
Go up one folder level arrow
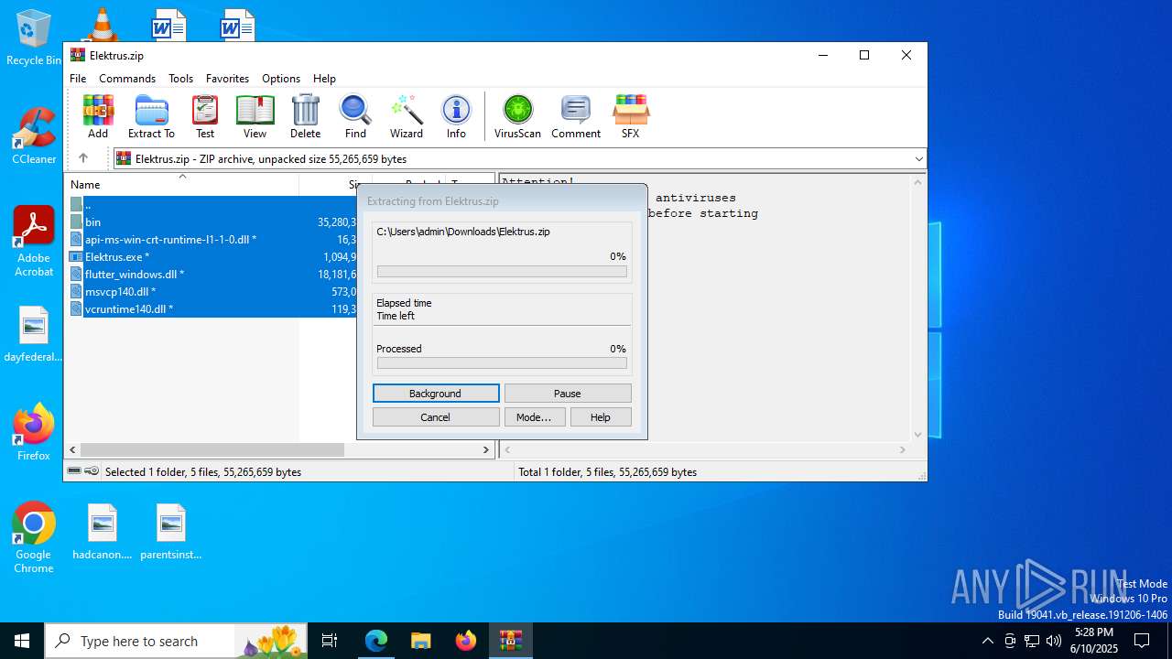tap(82, 158)
